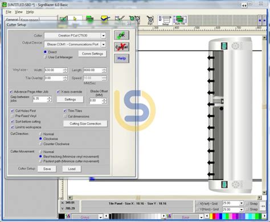Toggle Trim Tiles checkbox
The width and height of the screenshot is (270, 222).
click(x=65, y=111)
